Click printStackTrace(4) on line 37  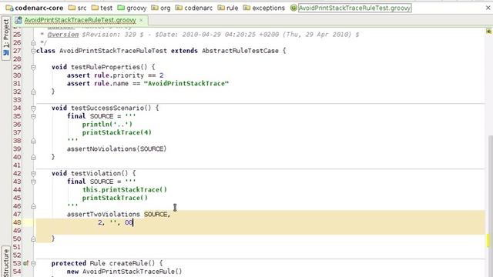pos(117,132)
